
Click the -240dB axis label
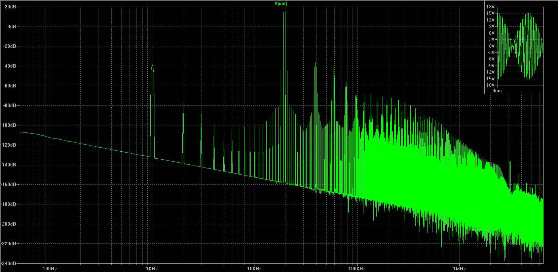point(9,263)
